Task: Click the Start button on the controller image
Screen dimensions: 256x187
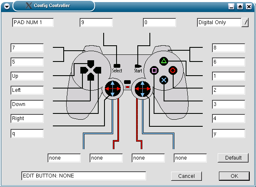Action: pos(138,66)
